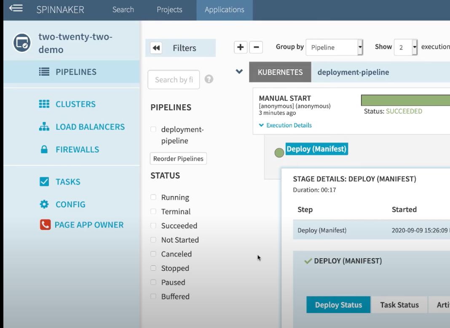The image size is (450, 328).
Task: Select the deployment-pipeline checkbox
Action: click(153, 129)
